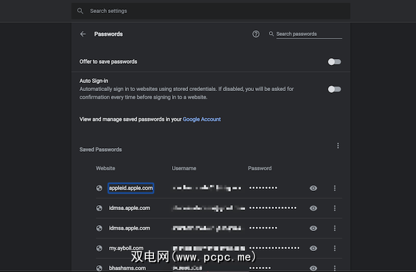416x272 pixels.
Task: Enable the Auto Sign-in switch
Action: 334,89
